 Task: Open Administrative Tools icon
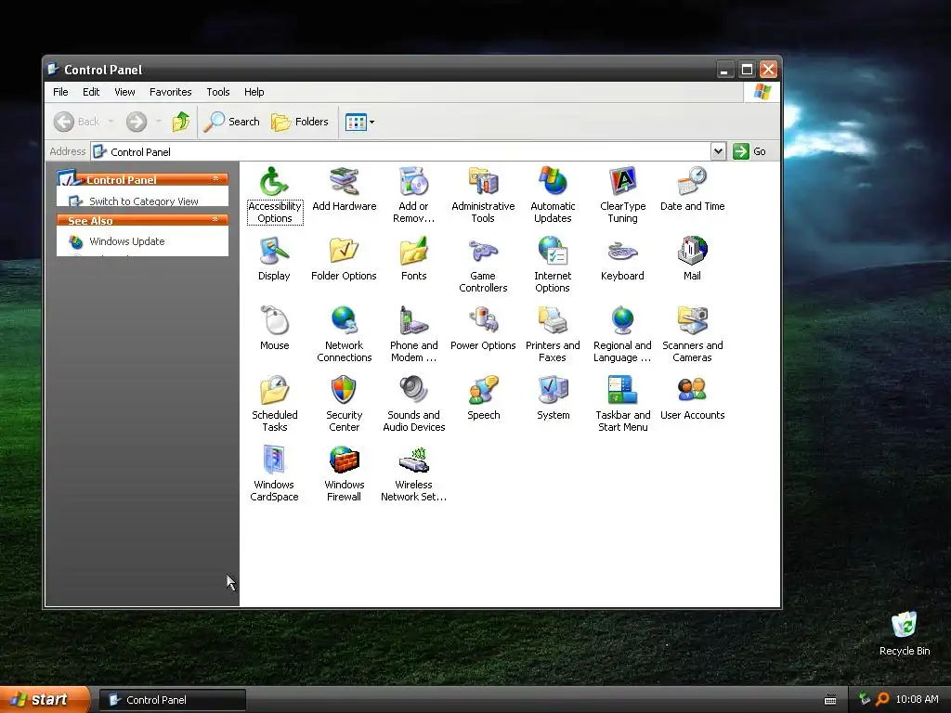click(x=483, y=181)
